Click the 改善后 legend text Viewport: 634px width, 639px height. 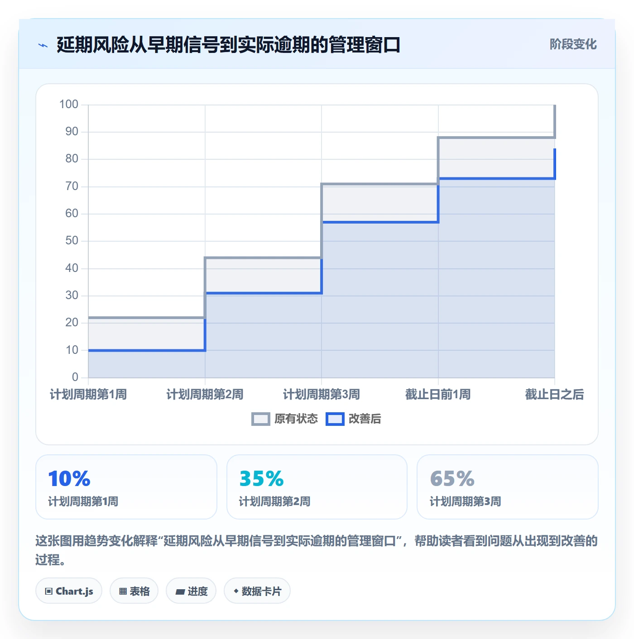[365, 419]
